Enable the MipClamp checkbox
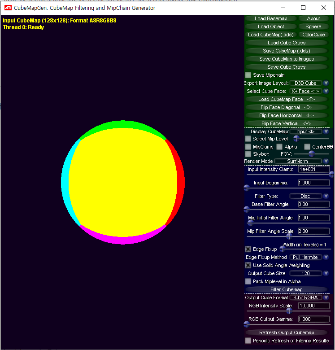Viewport: 335px width, 350px height. [248, 147]
